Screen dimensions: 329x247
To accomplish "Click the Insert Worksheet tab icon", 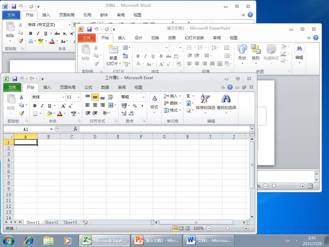I will (85, 222).
